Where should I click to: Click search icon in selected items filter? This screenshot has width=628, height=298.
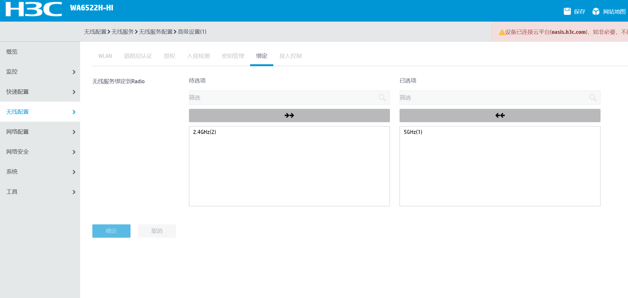(x=593, y=98)
